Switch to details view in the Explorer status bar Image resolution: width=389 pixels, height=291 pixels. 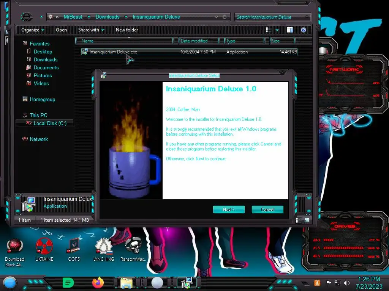pos(299,220)
